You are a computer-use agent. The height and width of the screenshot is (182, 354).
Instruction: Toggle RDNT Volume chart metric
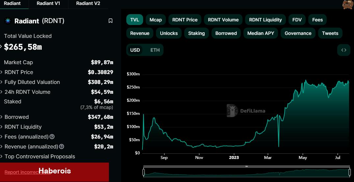click(x=223, y=20)
